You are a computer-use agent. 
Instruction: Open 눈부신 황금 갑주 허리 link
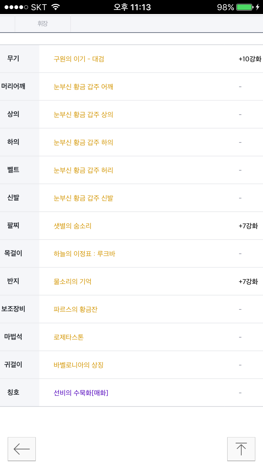(x=83, y=170)
